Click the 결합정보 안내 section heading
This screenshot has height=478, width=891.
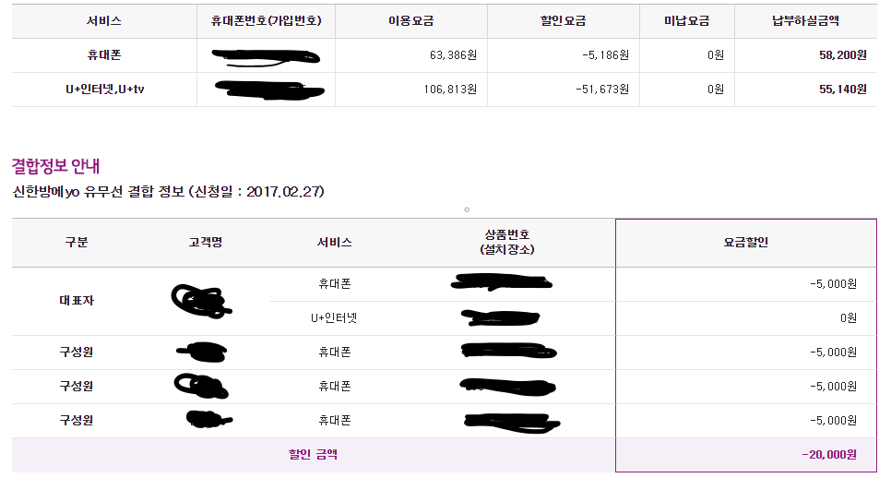tap(55, 166)
